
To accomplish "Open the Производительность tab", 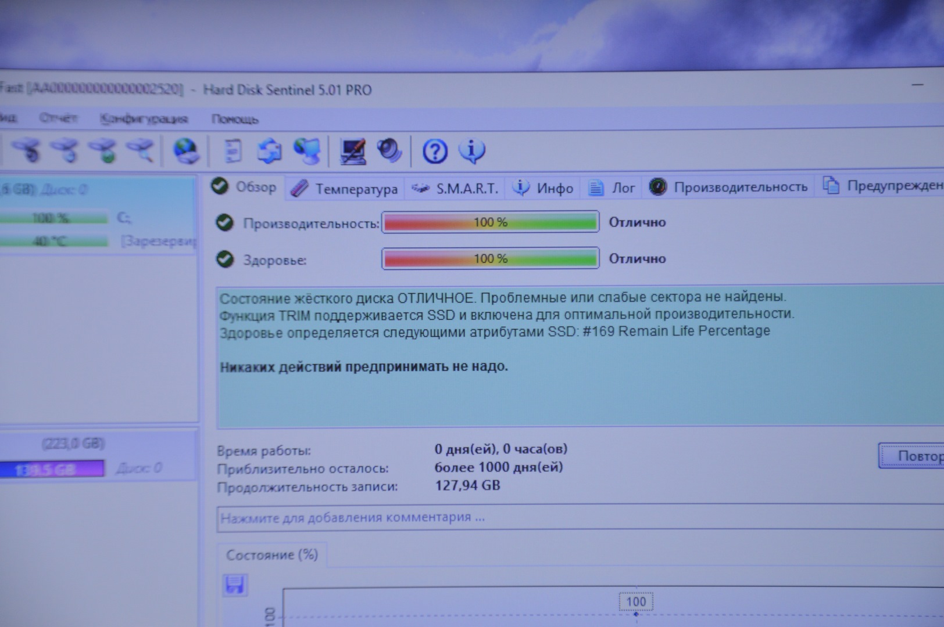I will point(729,187).
